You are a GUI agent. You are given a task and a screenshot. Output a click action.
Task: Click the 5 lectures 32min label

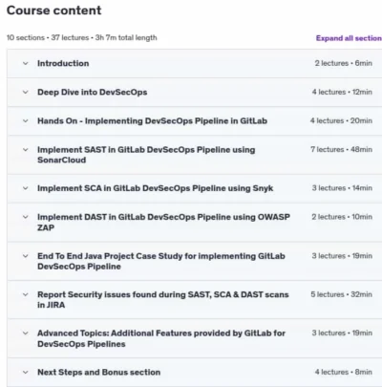click(341, 294)
